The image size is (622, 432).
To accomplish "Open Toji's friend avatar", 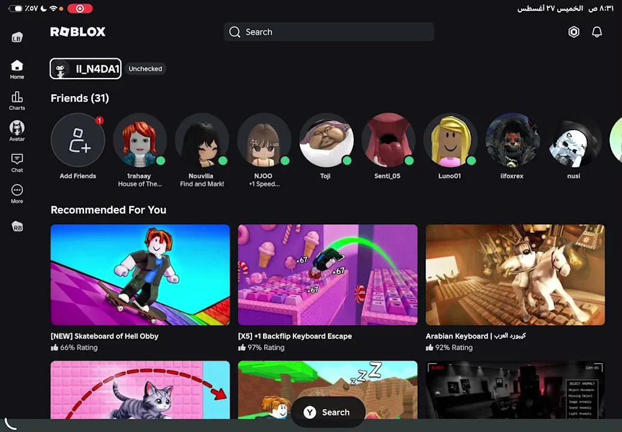I will 325,140.
